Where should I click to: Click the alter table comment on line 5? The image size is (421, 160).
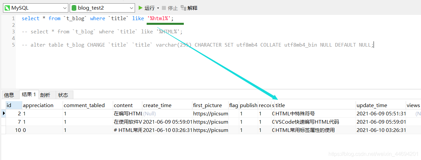coord(198,45)
